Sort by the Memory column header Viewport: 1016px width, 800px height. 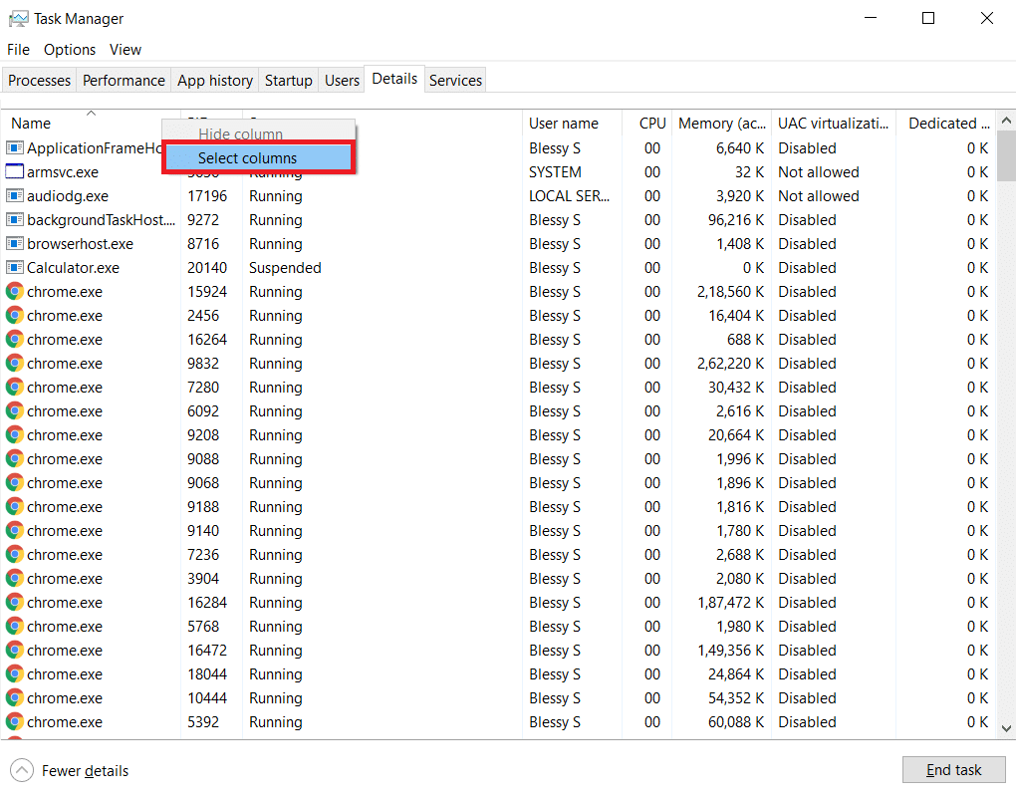point(722,124)
